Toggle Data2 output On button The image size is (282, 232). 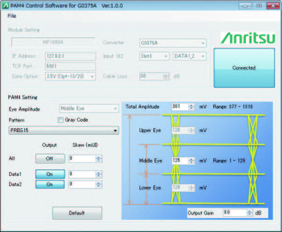pyautogui.click(x=50, y=184)
